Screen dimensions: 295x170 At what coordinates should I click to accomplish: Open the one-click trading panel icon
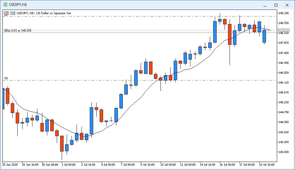(x=6, y=13)
